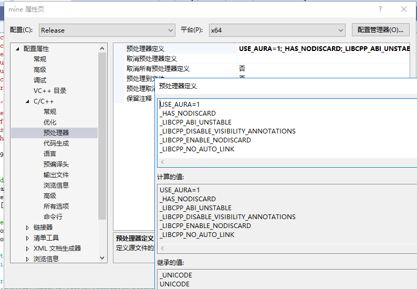The width and height of the screenshot is (417, 289).
Task: Click the tree scrollbar down arrow
Action: [102, 258]
